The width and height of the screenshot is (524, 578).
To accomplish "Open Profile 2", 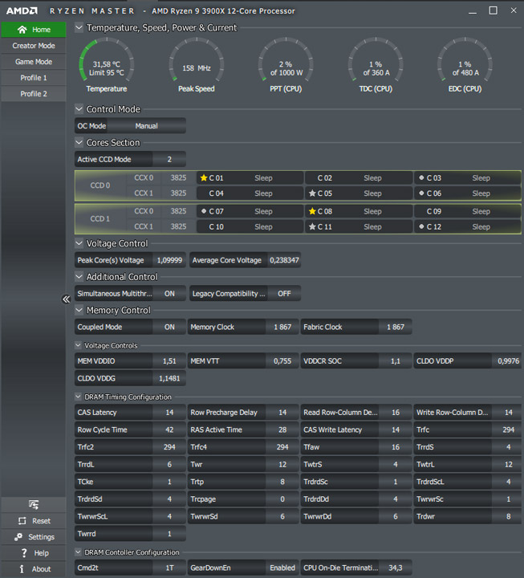I will pos(34,94).
